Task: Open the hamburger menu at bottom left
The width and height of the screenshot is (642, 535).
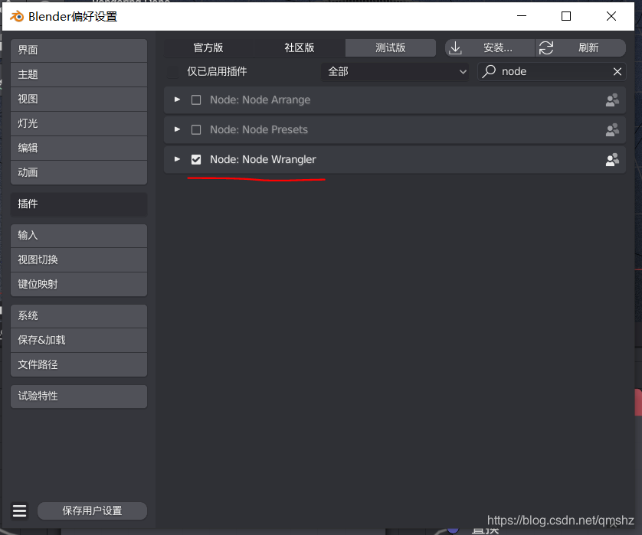Action: (20, 511)
